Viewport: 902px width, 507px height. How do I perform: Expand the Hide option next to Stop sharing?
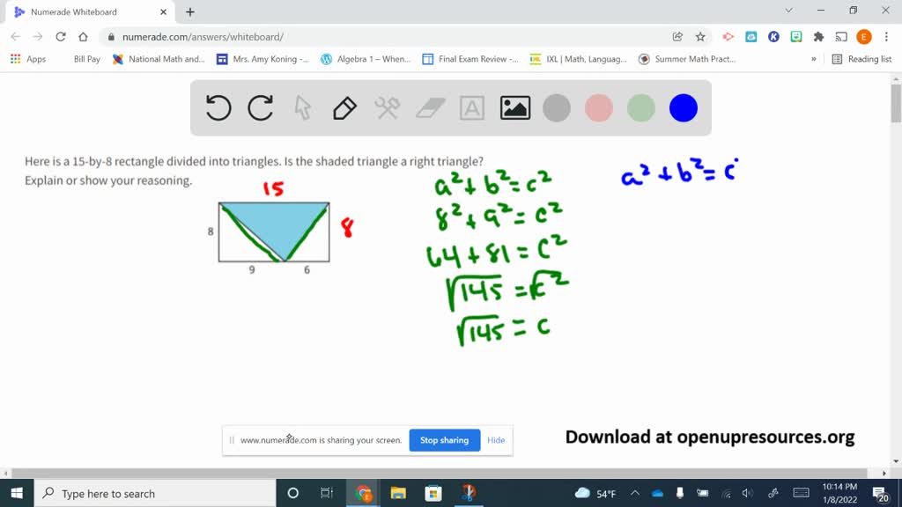pos(496,440)
